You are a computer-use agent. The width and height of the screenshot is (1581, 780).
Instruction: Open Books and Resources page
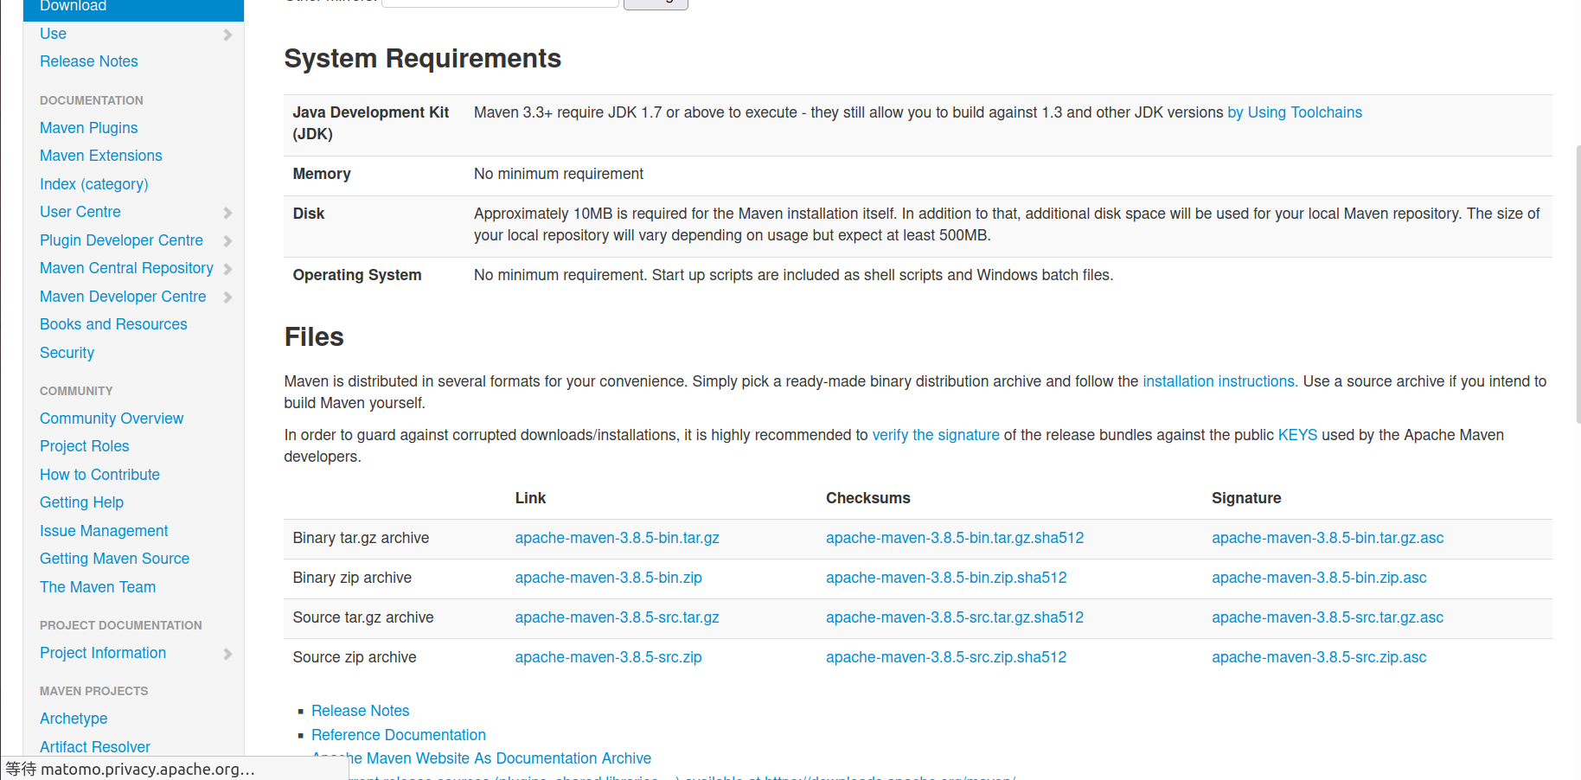point(113,324)
